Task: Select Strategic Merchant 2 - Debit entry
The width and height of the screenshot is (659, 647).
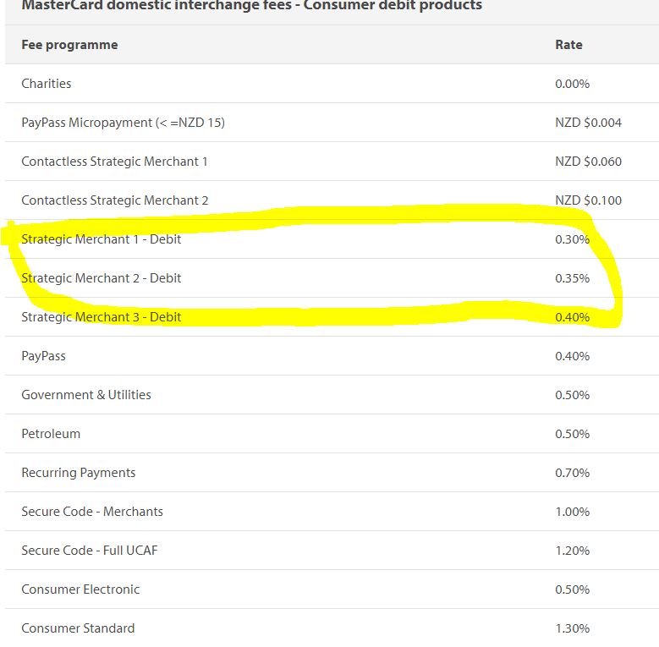Action: (x=101, y=278)
